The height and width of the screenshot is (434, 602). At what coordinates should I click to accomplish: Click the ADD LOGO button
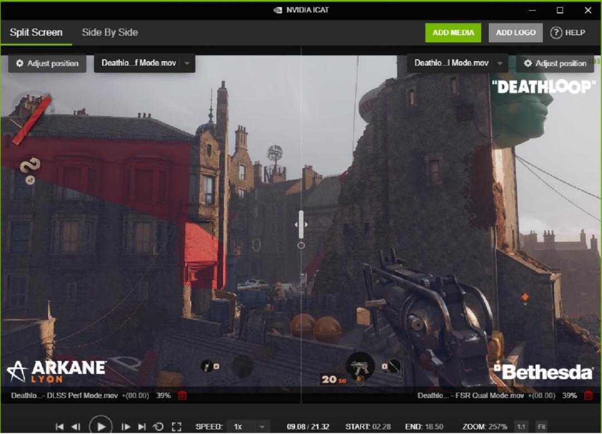click(516, 33)
